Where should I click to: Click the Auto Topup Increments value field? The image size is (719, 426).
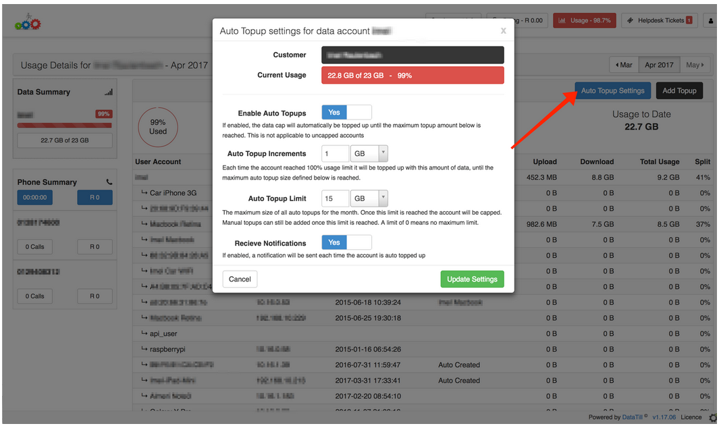tap(336, 154)
